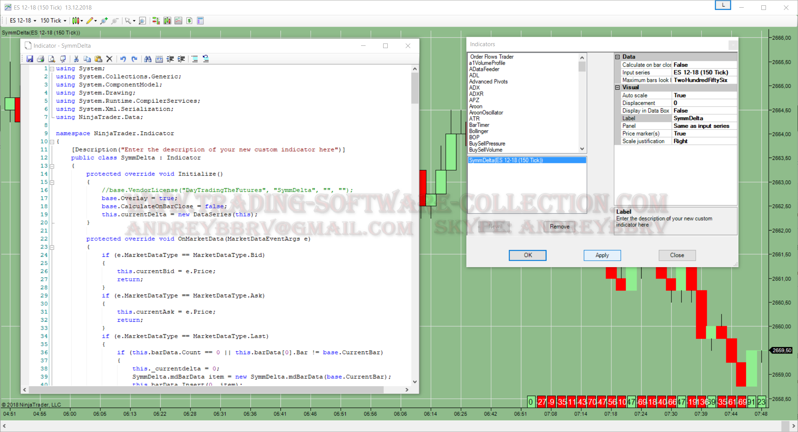
Task: Click the Cut scissors icon
Action: click(x=76, y=59)
